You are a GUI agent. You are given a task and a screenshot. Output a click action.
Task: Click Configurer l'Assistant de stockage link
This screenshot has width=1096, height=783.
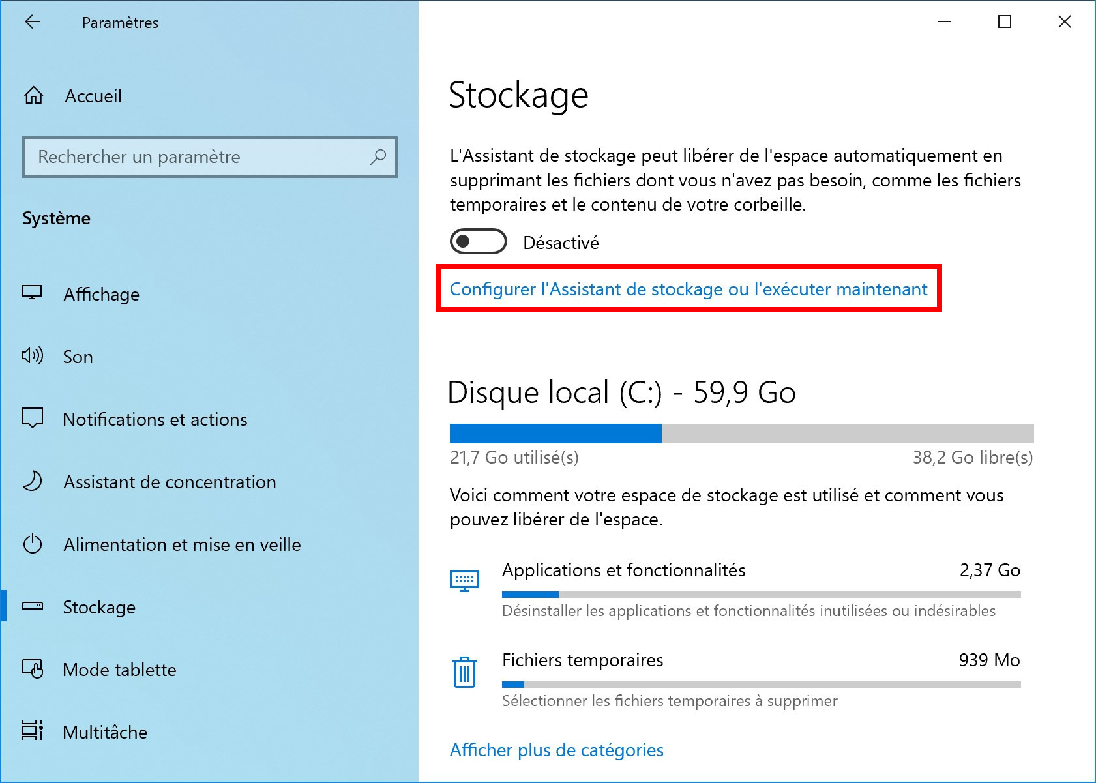(x=689, y=289)
